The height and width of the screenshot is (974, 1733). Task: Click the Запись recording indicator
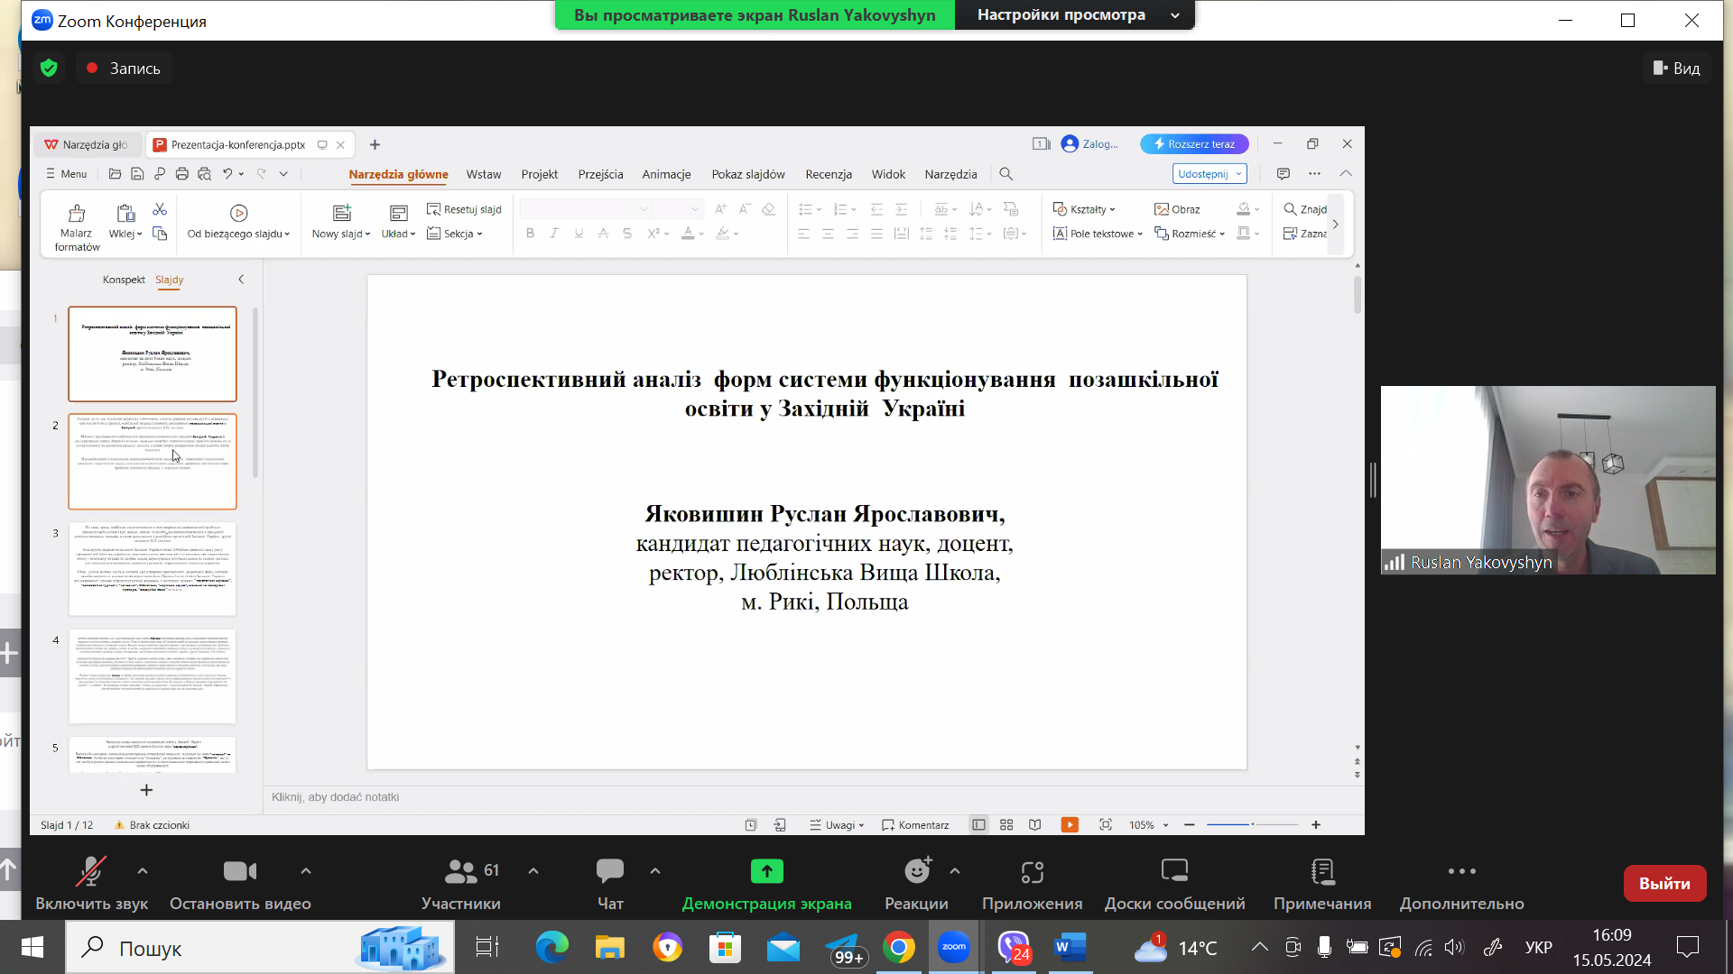tap(123, 69)
